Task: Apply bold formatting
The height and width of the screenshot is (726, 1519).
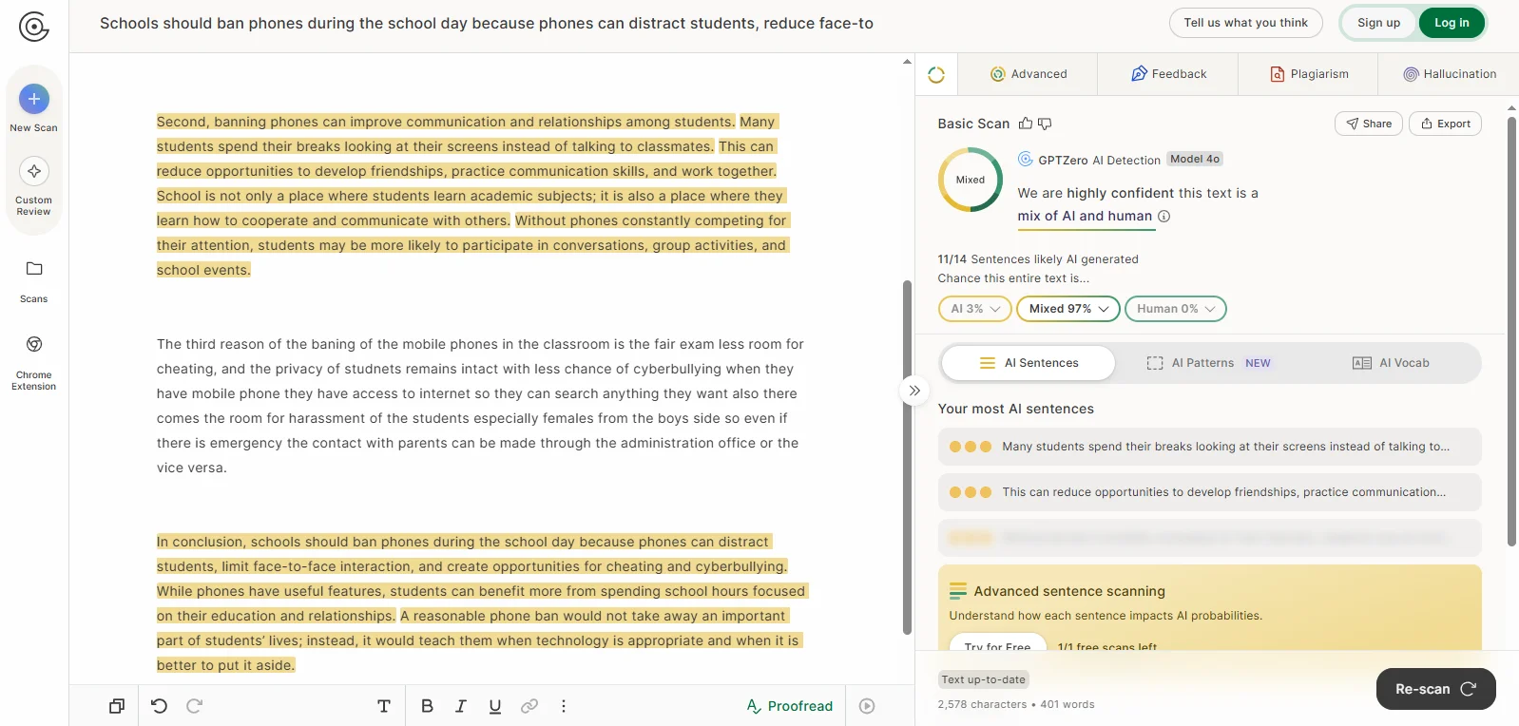Action: 427,706
